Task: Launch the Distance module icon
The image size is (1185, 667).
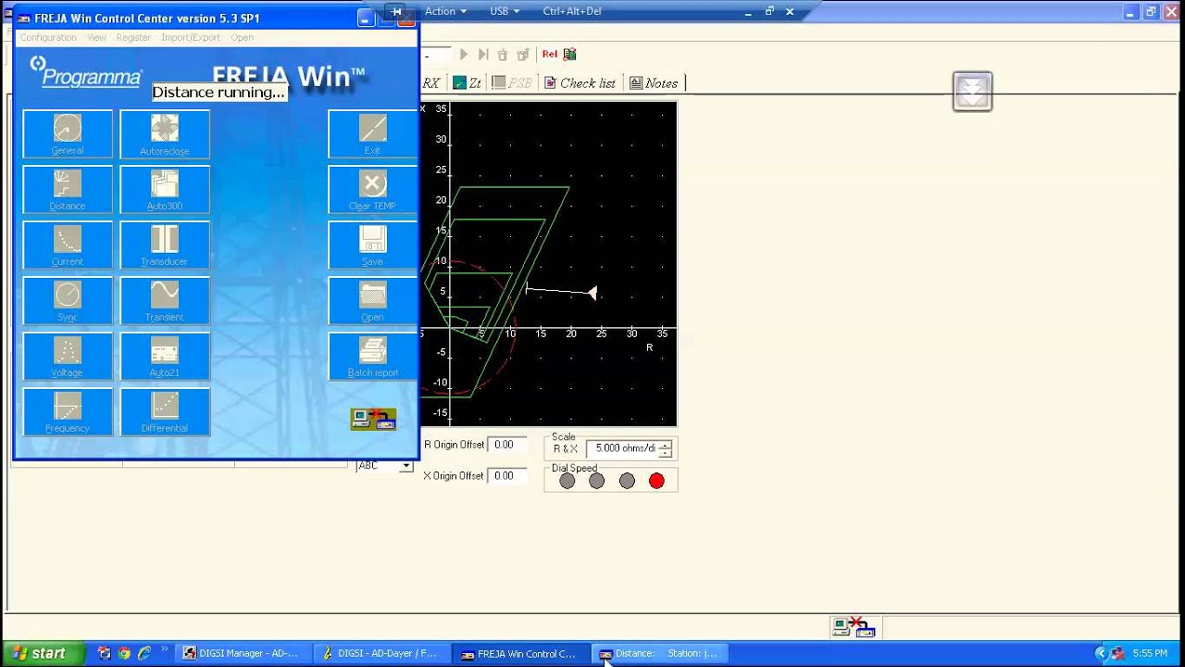Action: tap(68, 189)
